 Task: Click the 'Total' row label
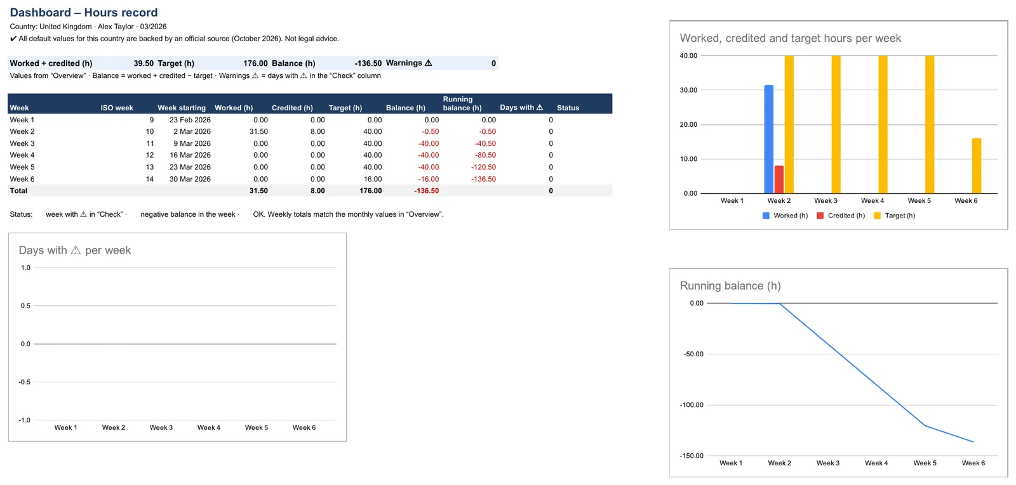pyautogui.click(x=18, y=191)
